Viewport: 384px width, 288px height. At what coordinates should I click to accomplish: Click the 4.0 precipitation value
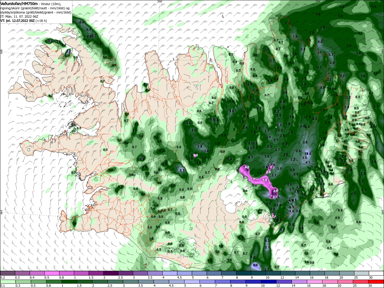click(x=320, y=42)
